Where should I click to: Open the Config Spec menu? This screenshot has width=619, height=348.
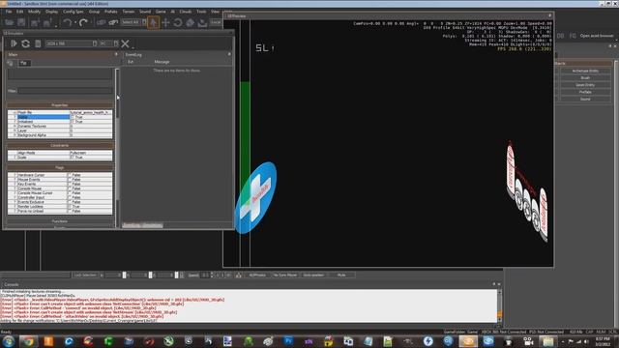(74, 12)
